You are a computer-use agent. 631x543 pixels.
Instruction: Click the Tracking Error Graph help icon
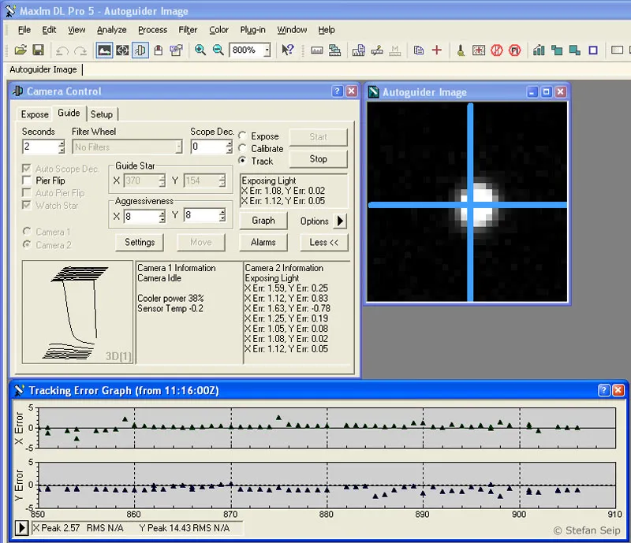click(604, 390)
